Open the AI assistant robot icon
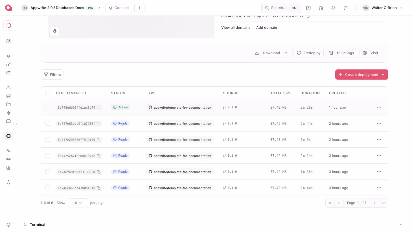The image size is (412, 232). [x=346, y=8]
